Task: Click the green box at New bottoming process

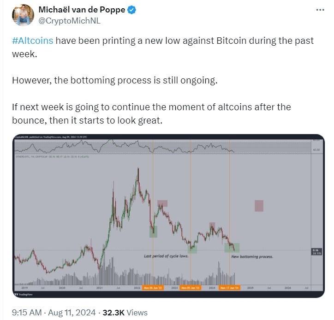Action: (x=232, y=248)
